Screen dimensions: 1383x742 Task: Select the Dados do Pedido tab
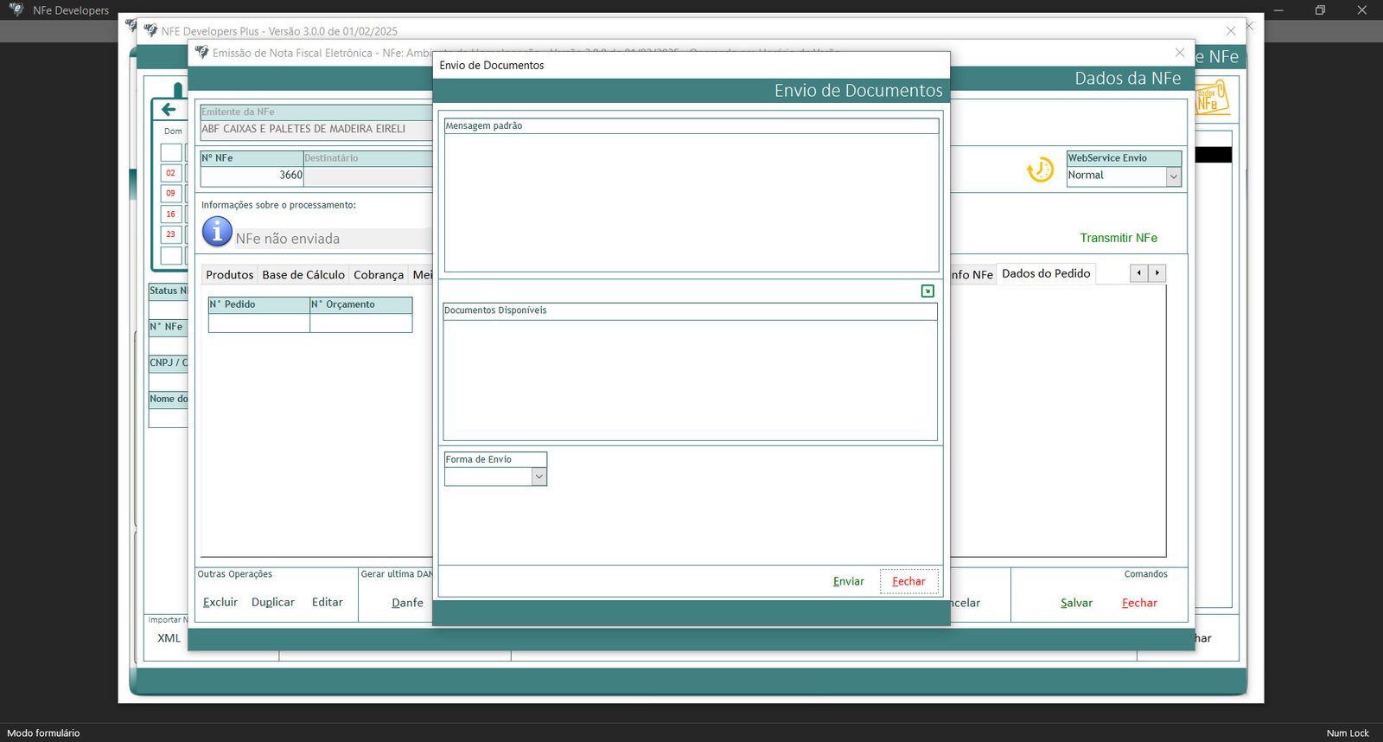point(1046,274)
